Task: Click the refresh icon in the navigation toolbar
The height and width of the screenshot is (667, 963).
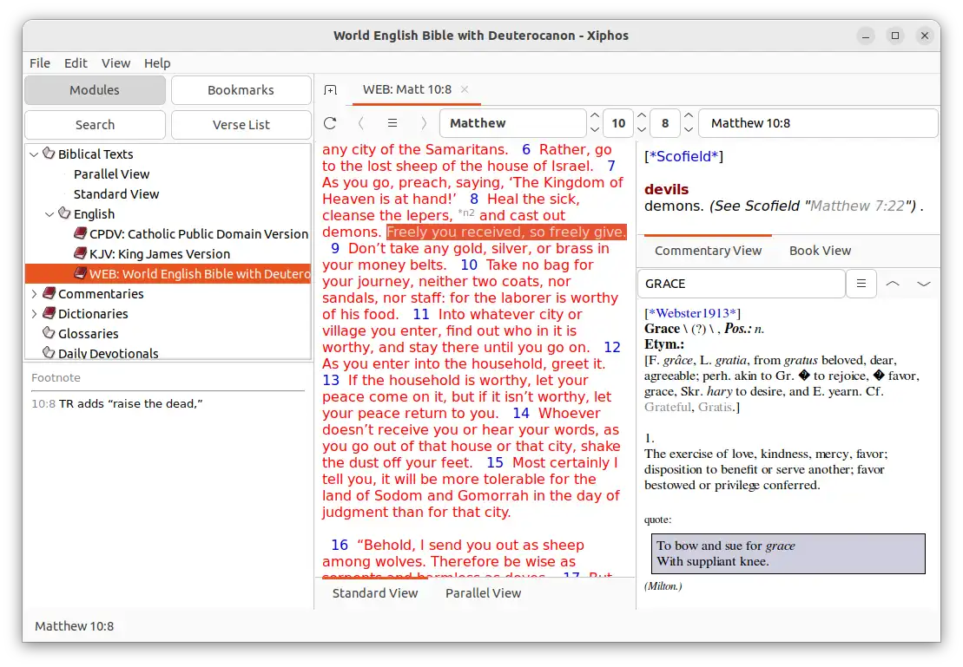Action: point(330,123)
